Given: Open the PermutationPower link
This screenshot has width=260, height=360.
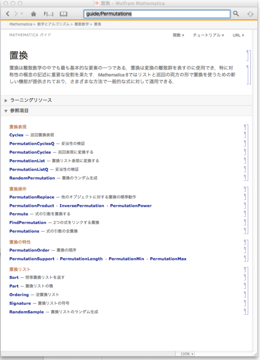Looking at the screenshot, I should (x=131, y=206).
